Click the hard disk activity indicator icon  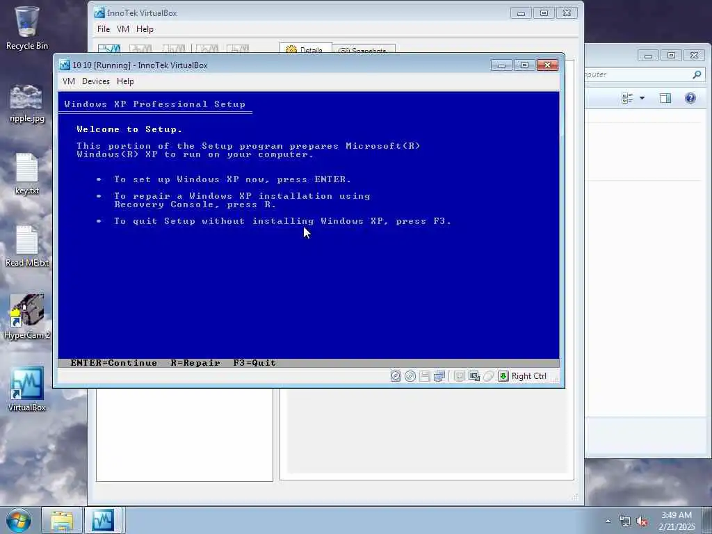396,376
